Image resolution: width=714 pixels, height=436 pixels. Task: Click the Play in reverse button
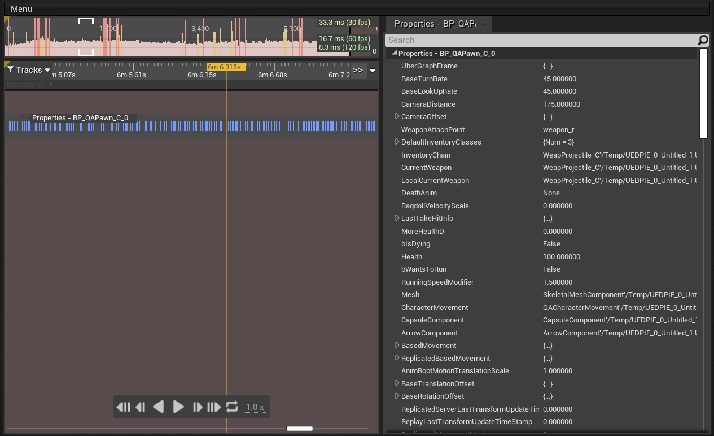[159, 407]
